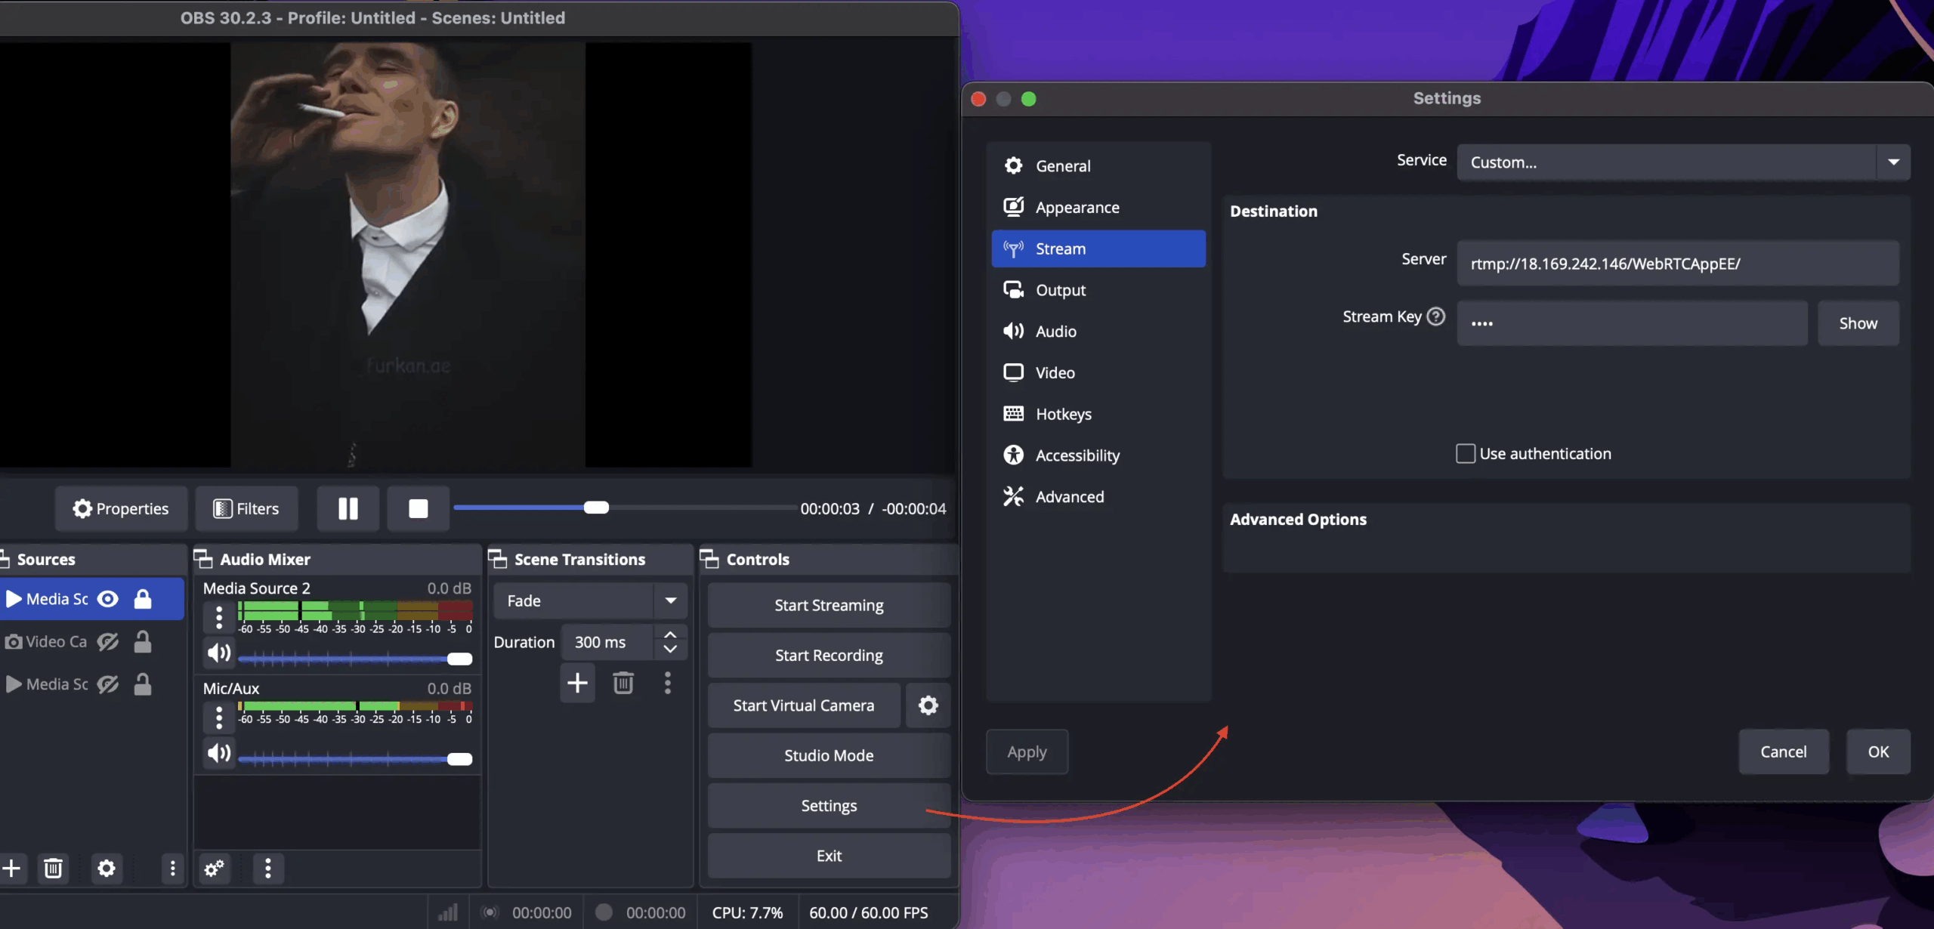Remove selected source with trash icon
The image size is (1934, 929).
coord(53,868)
